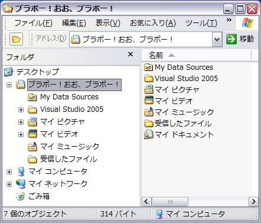Close the フォルダ pane with its X
This screenshot has width=261, height=223.
(130, 54)
